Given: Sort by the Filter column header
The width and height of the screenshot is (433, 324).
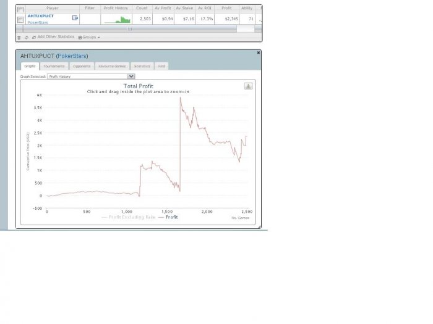Looking at the screenshot, I should point(90,8).
